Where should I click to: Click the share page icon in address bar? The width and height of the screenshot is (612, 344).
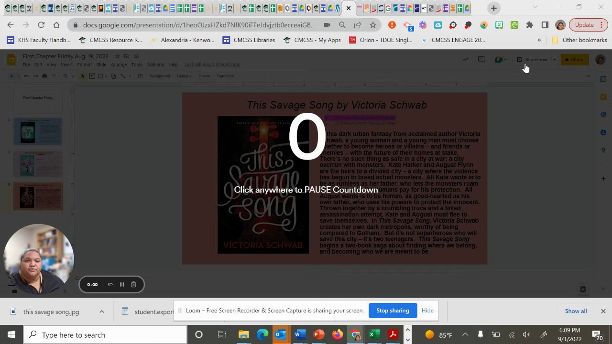click(x=357, y=25)
